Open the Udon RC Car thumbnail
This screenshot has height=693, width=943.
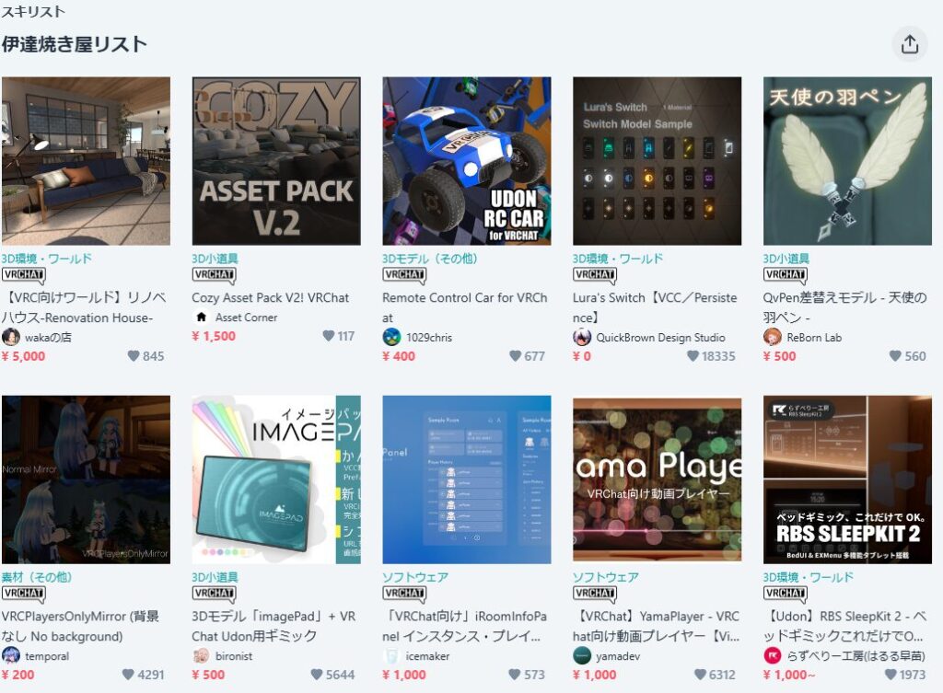[467, 161]
